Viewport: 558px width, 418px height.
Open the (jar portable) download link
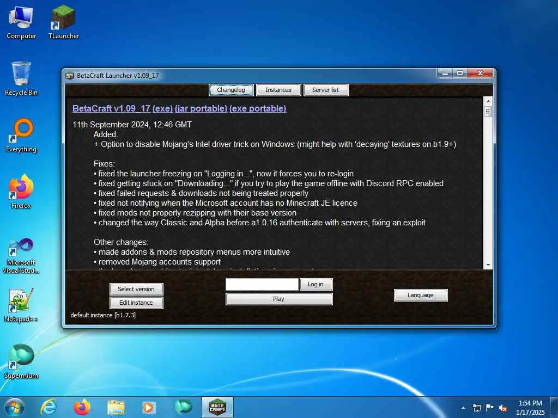201,108
